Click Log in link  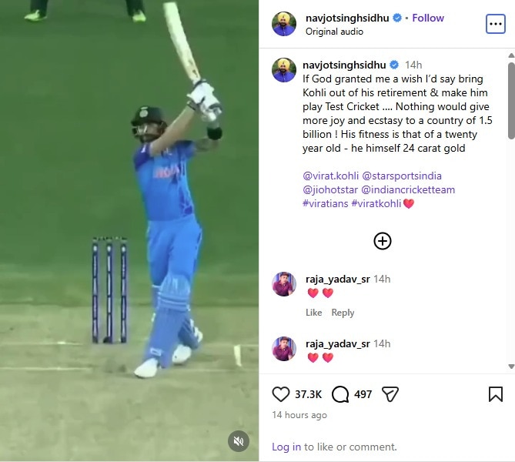coord(286,447)
